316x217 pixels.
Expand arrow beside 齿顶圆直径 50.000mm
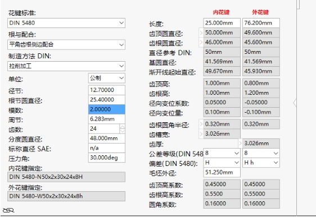pos(201,33)
